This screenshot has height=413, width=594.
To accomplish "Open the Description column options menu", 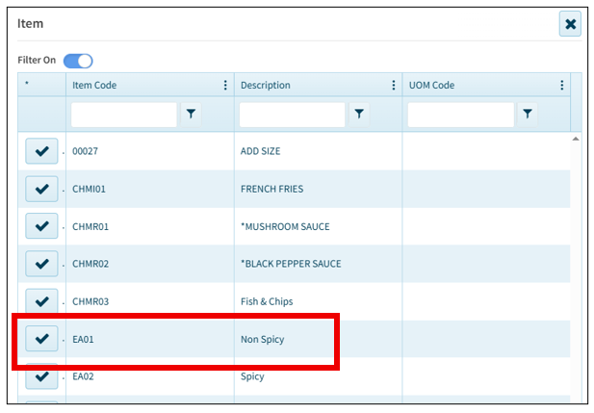I will pyautogui.click(x=394, y=86).
